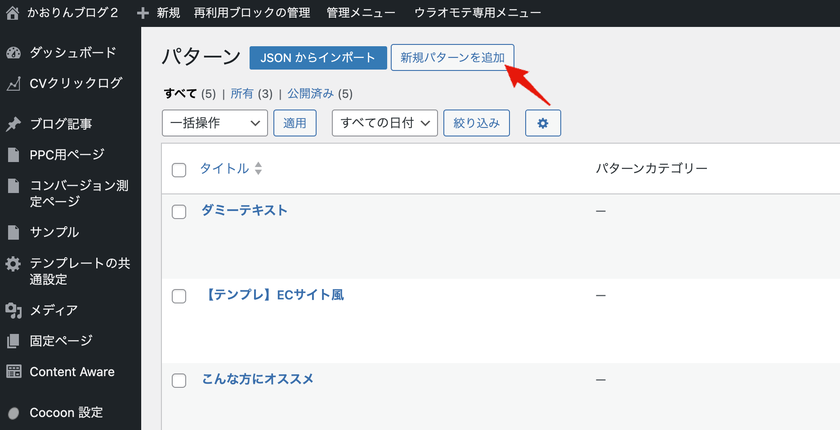Viewport: 840px width, 430px height.
Task: Check the ダミーテキスト row checkbox
Action: tap(179, 212)
